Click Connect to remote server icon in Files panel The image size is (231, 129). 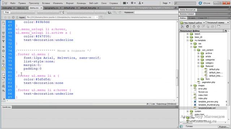click(x=182, y=27)
